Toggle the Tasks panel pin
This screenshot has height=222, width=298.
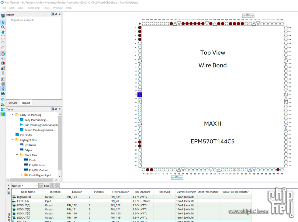coord(53,109)
